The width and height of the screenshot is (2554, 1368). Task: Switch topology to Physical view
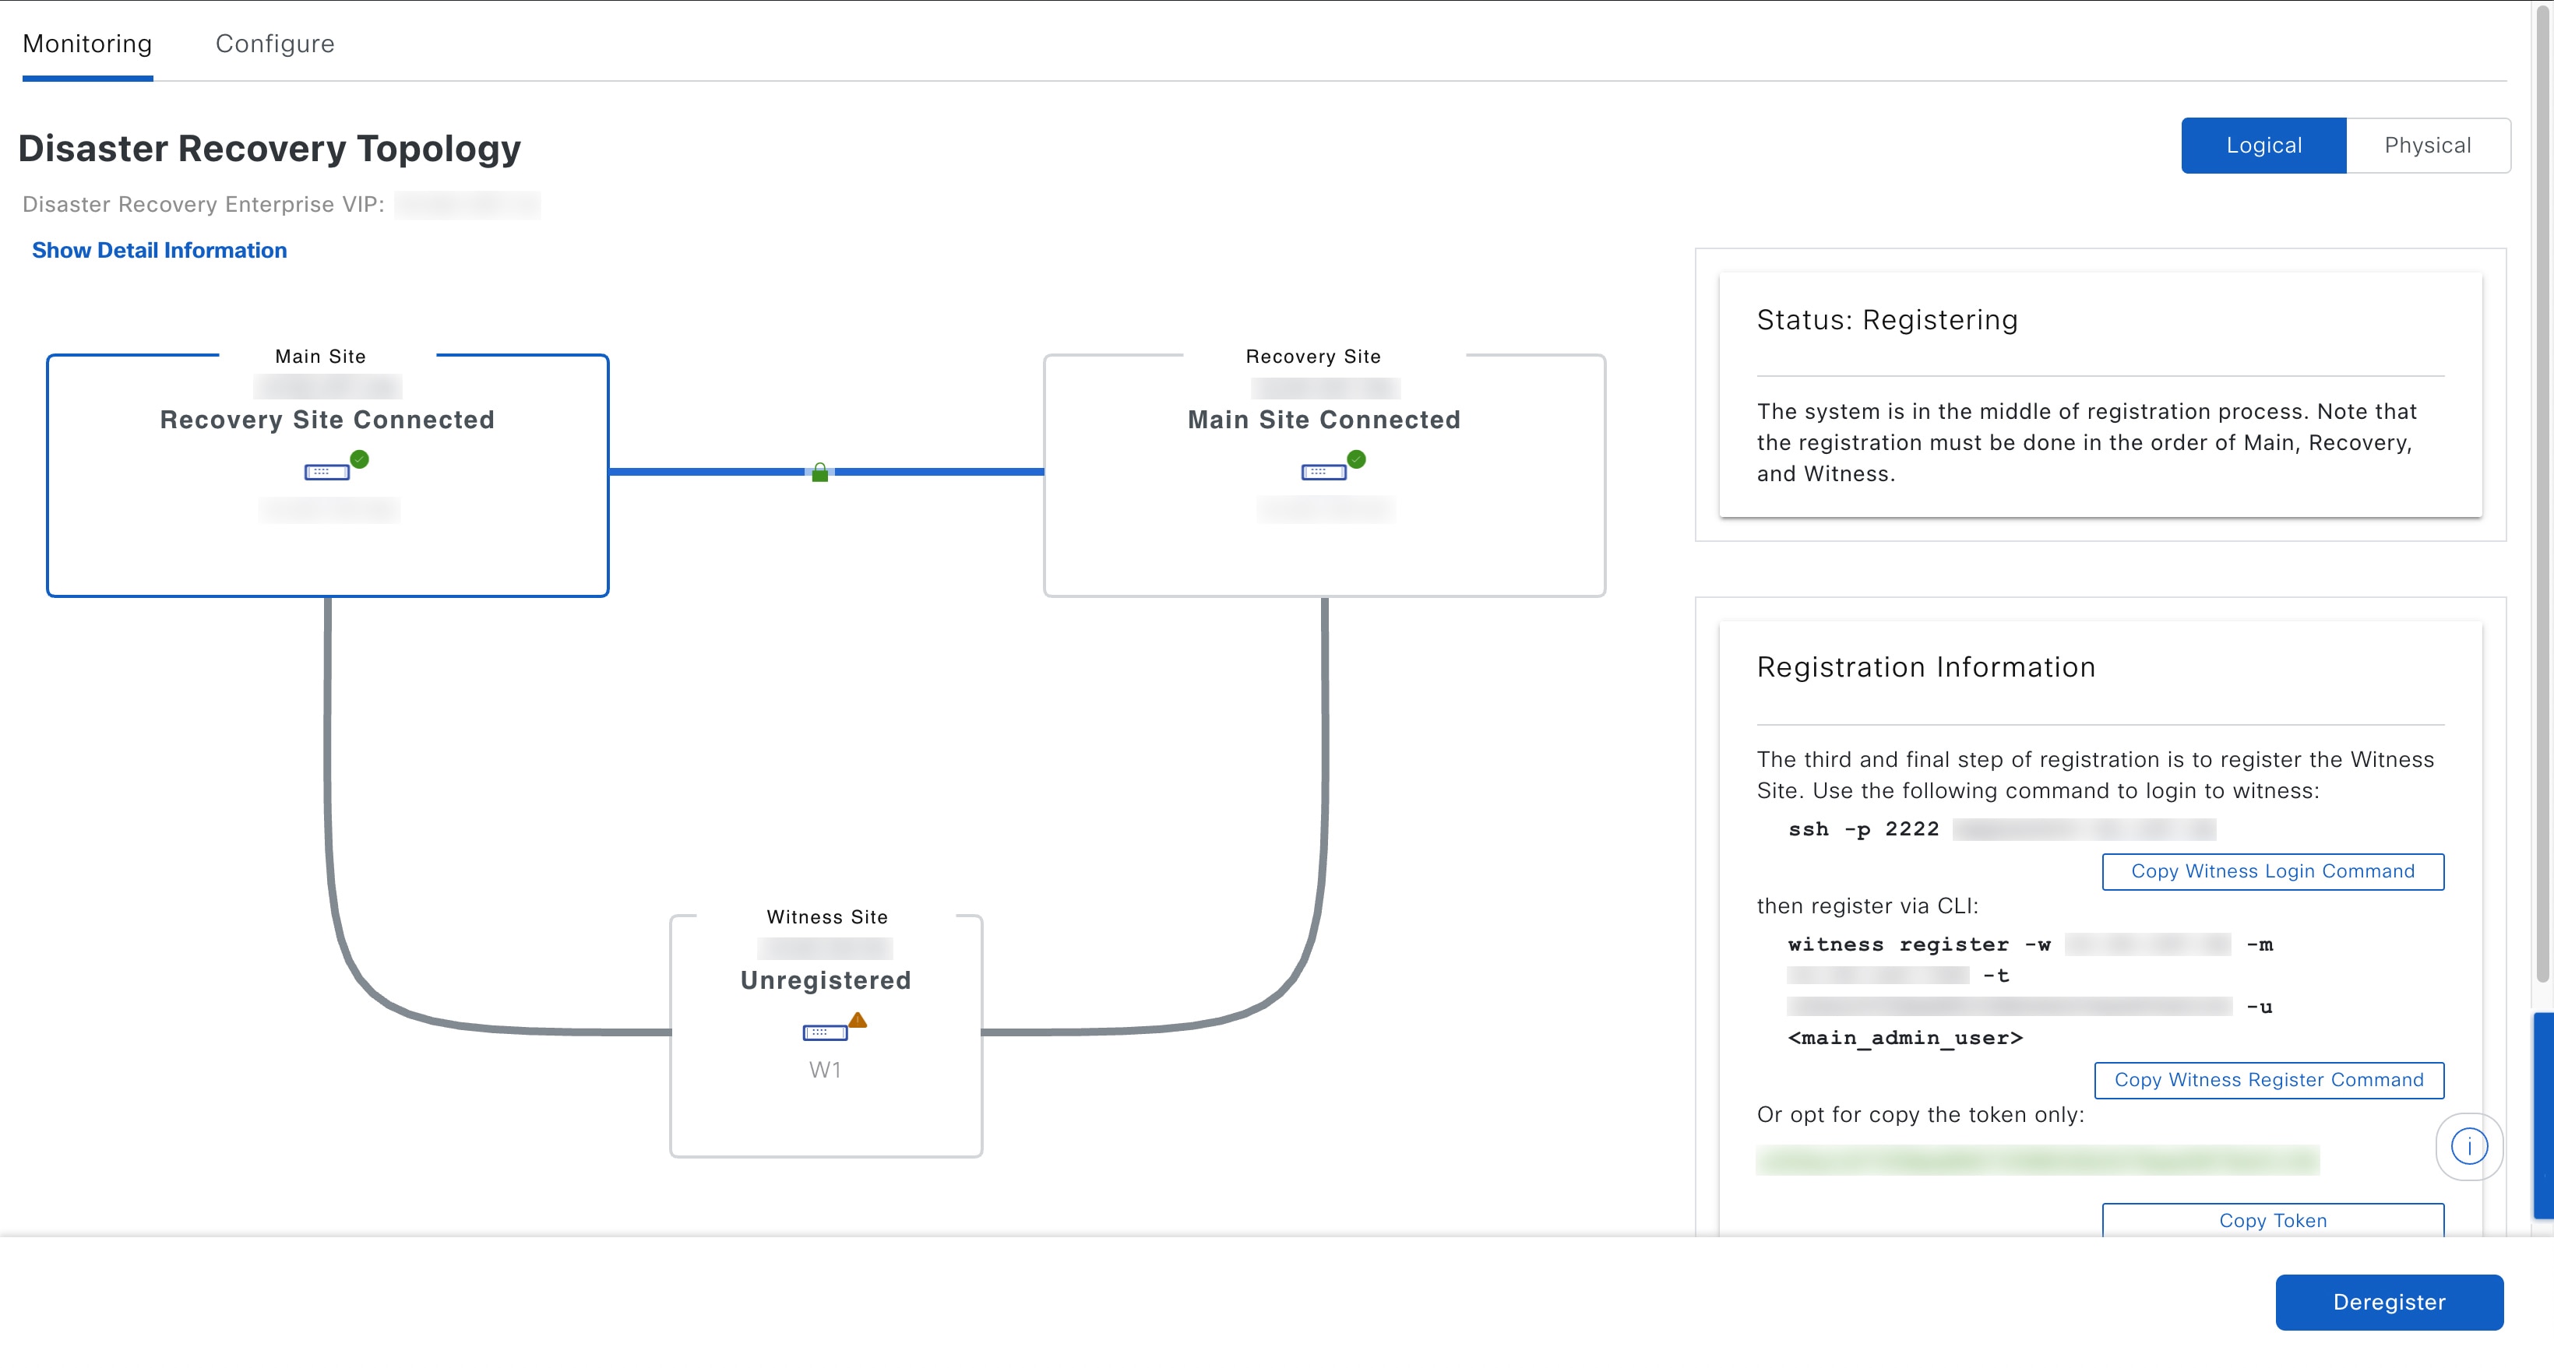tap(2427, 146)
